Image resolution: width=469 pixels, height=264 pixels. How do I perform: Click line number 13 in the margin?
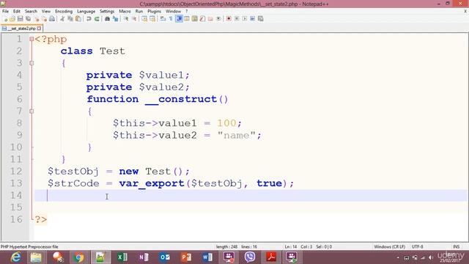click(16, 183)
